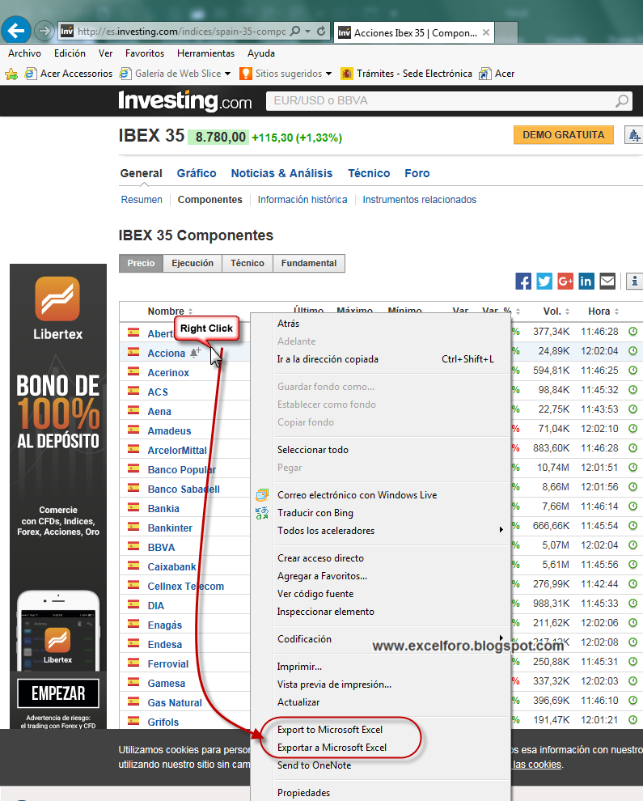The width and height of the screenshot is (643, 801).
Task: Open the Archivo menu
Action: pos(24,53)
